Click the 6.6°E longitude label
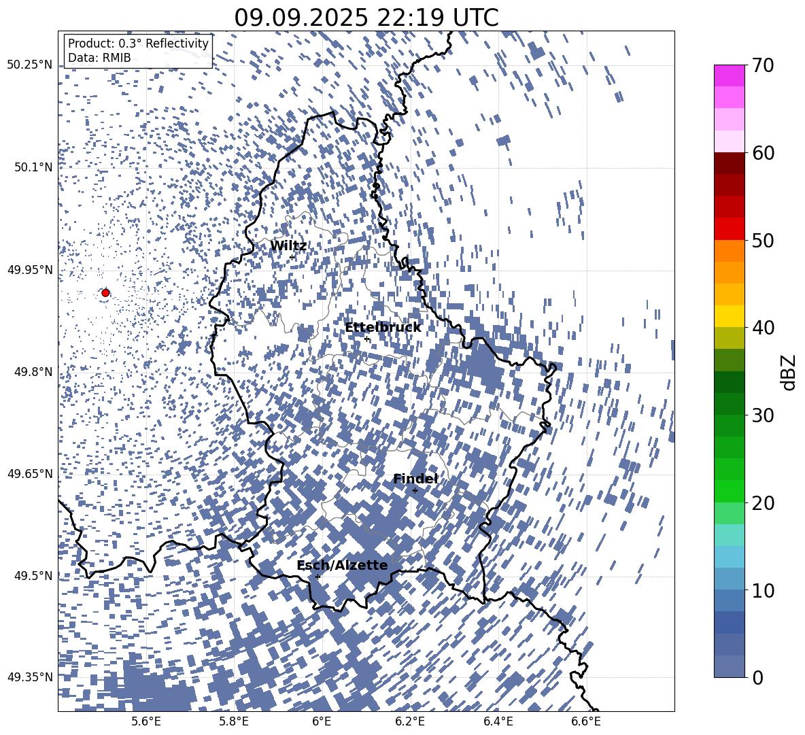The image size is (805, 735). (586, 721)
